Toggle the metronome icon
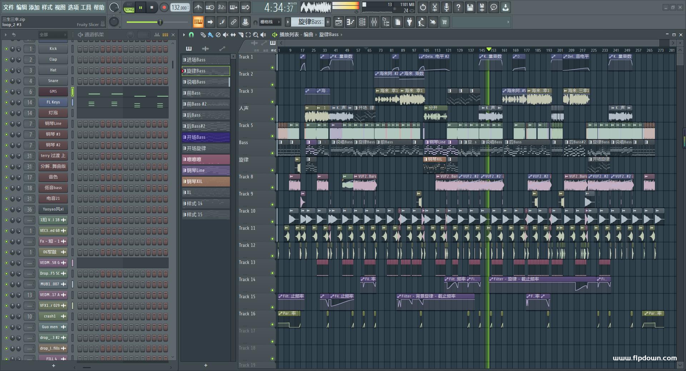The image size is (686, 371). point(198,7)
